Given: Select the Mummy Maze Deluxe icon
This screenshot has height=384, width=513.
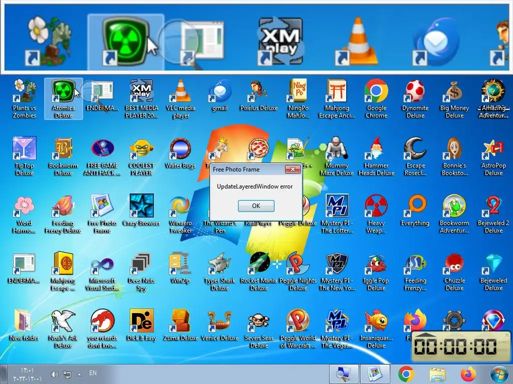Looking at the screenshot, I should coord(337,156).
